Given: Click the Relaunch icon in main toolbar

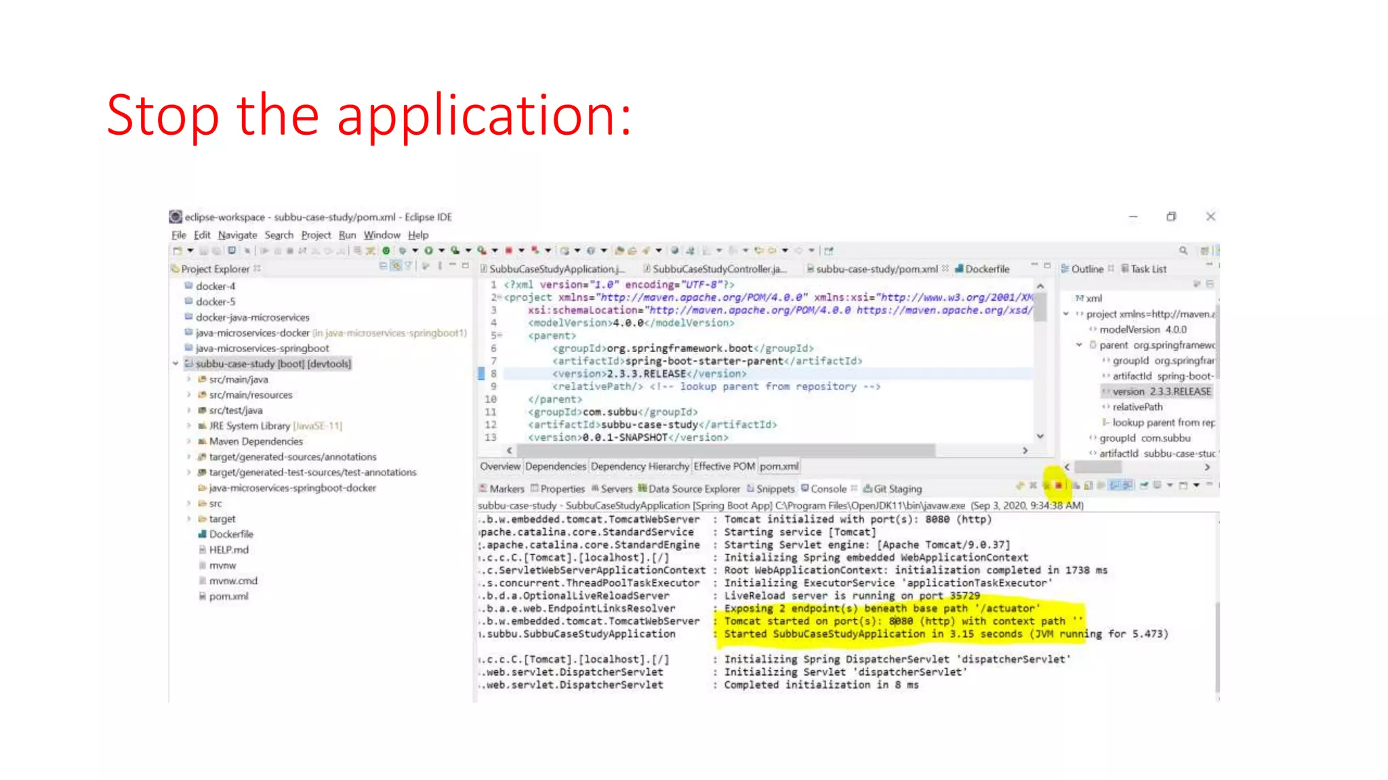Looking at the screenshot, I should coord(535,251).
